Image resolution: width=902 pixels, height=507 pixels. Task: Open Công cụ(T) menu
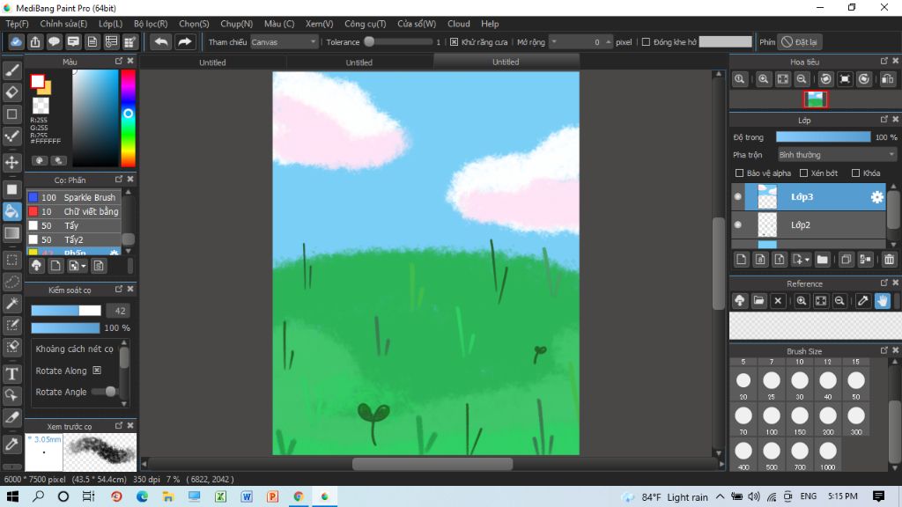click(366, 24)
